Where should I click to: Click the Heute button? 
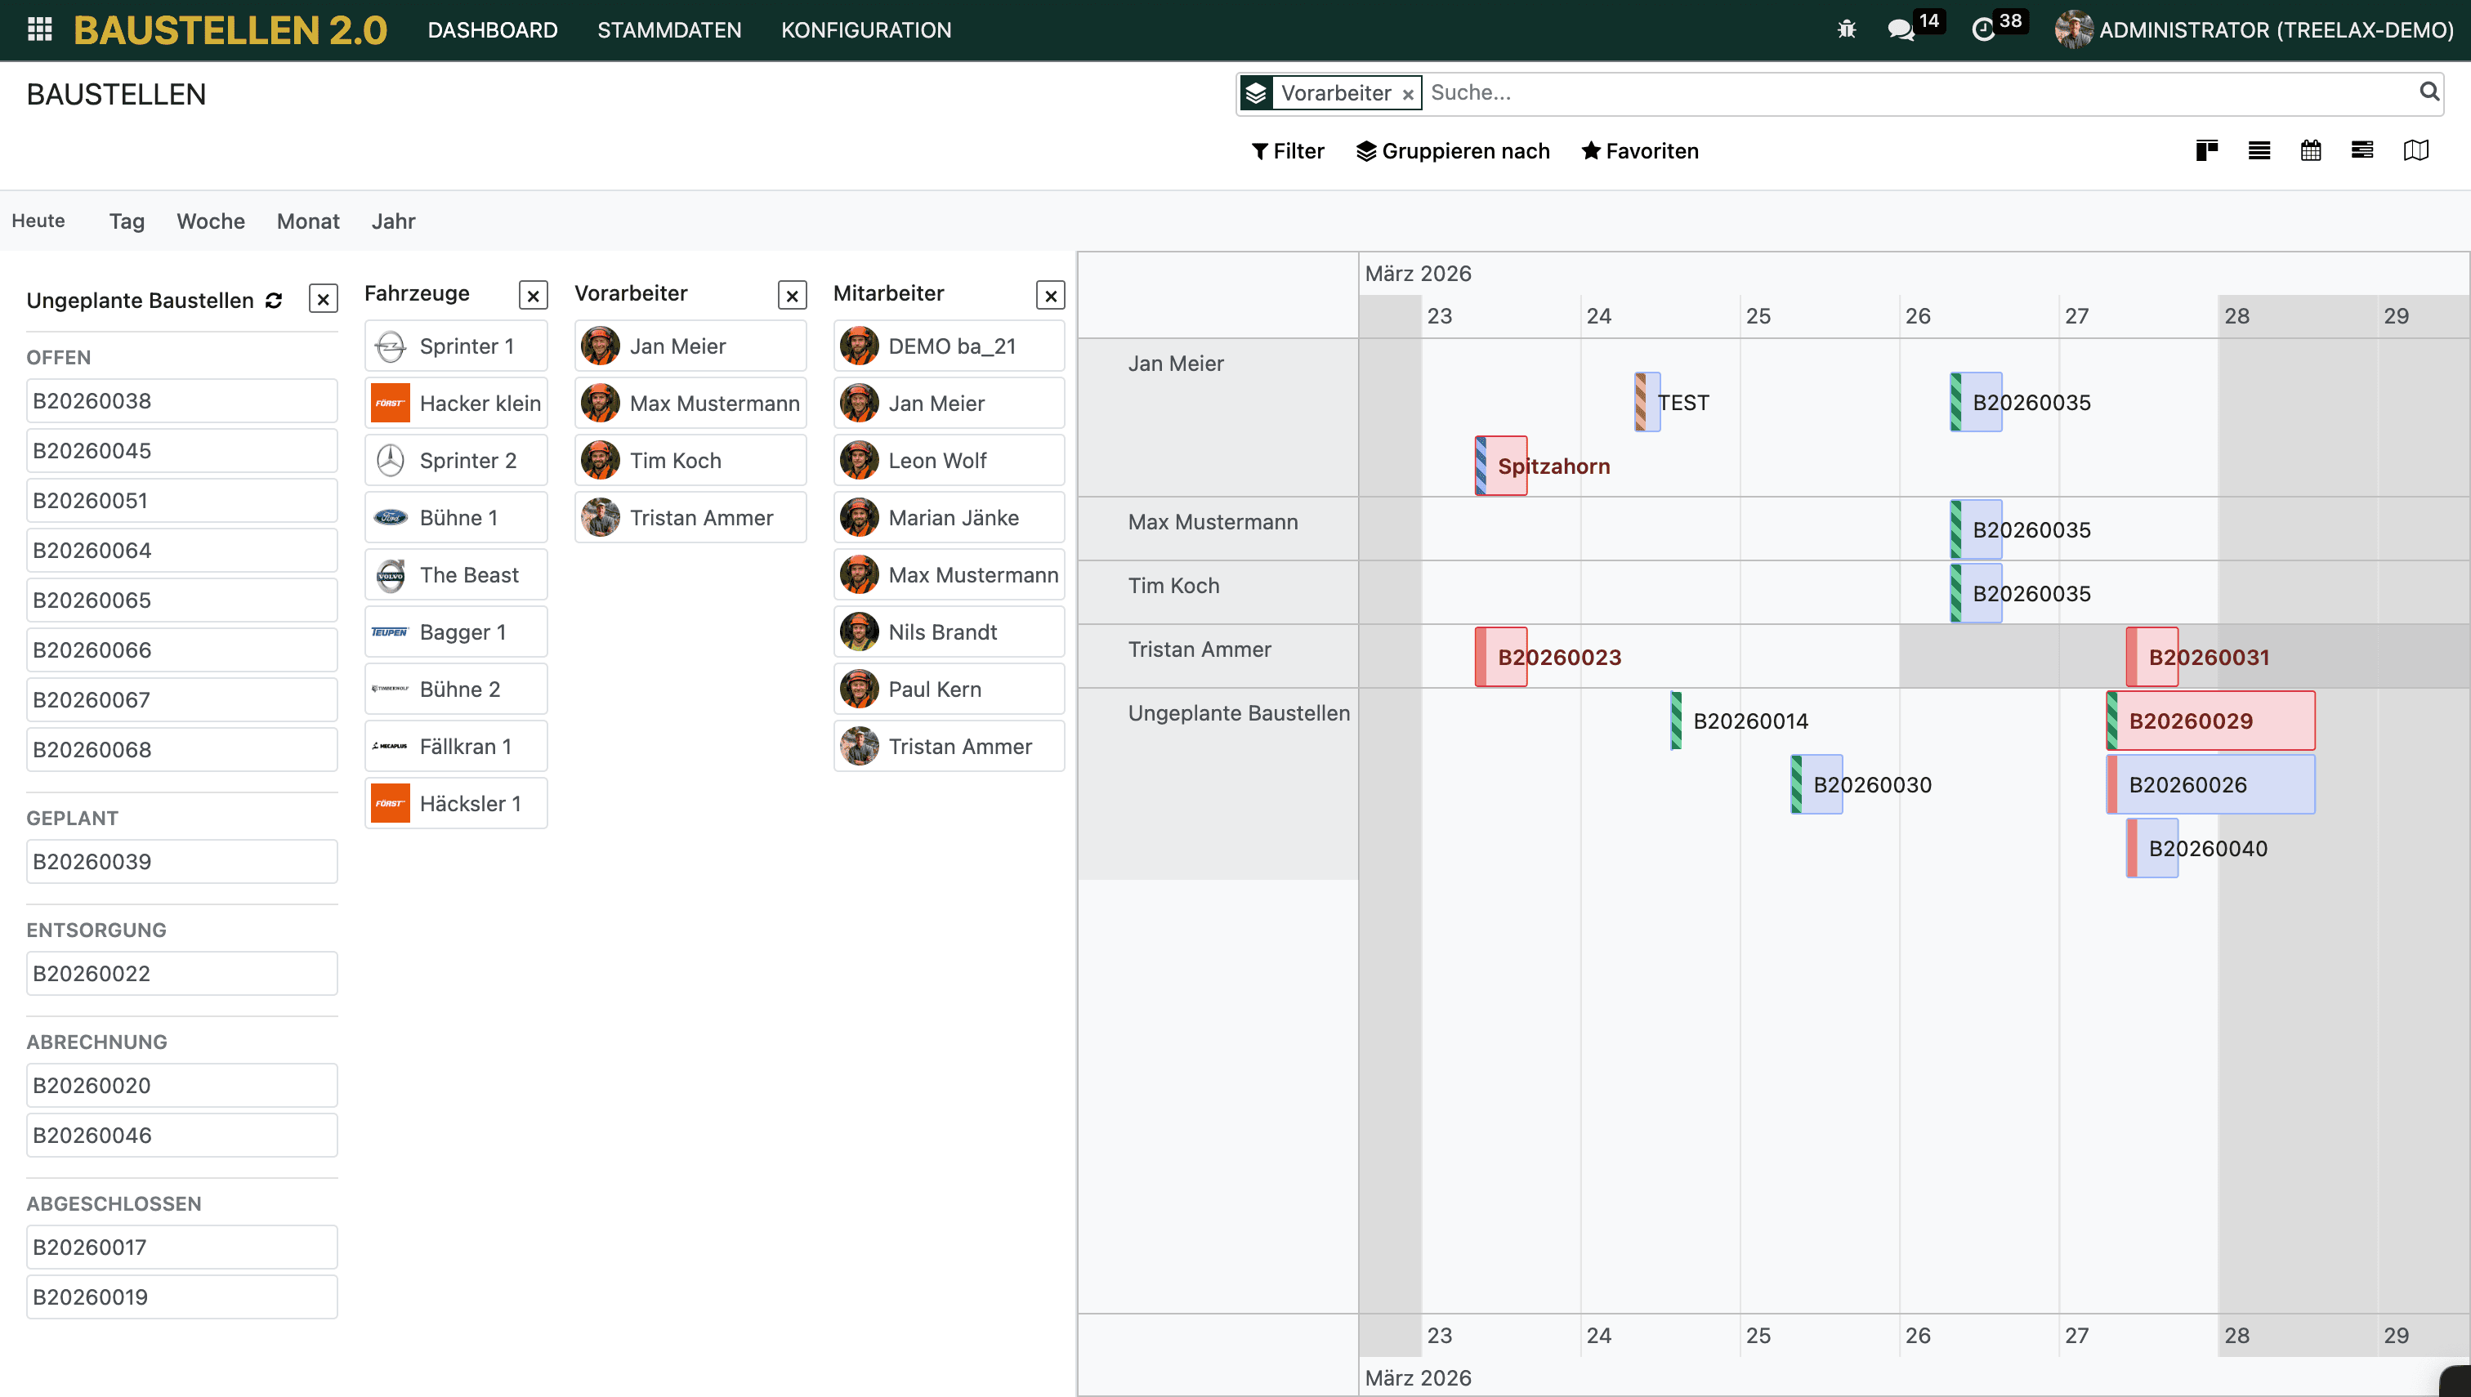[x=38, y=221]
